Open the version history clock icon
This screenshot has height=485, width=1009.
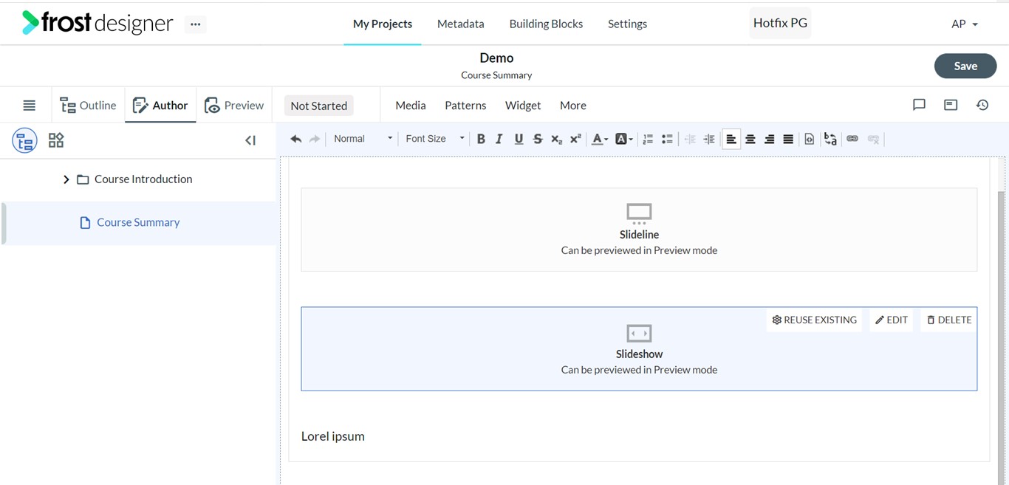coord(982,105)
